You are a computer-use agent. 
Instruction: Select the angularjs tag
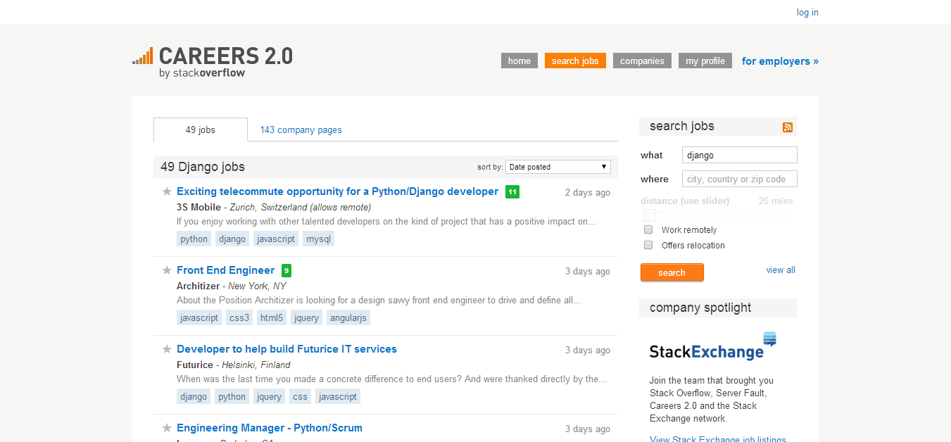click(x=348, y=318)
